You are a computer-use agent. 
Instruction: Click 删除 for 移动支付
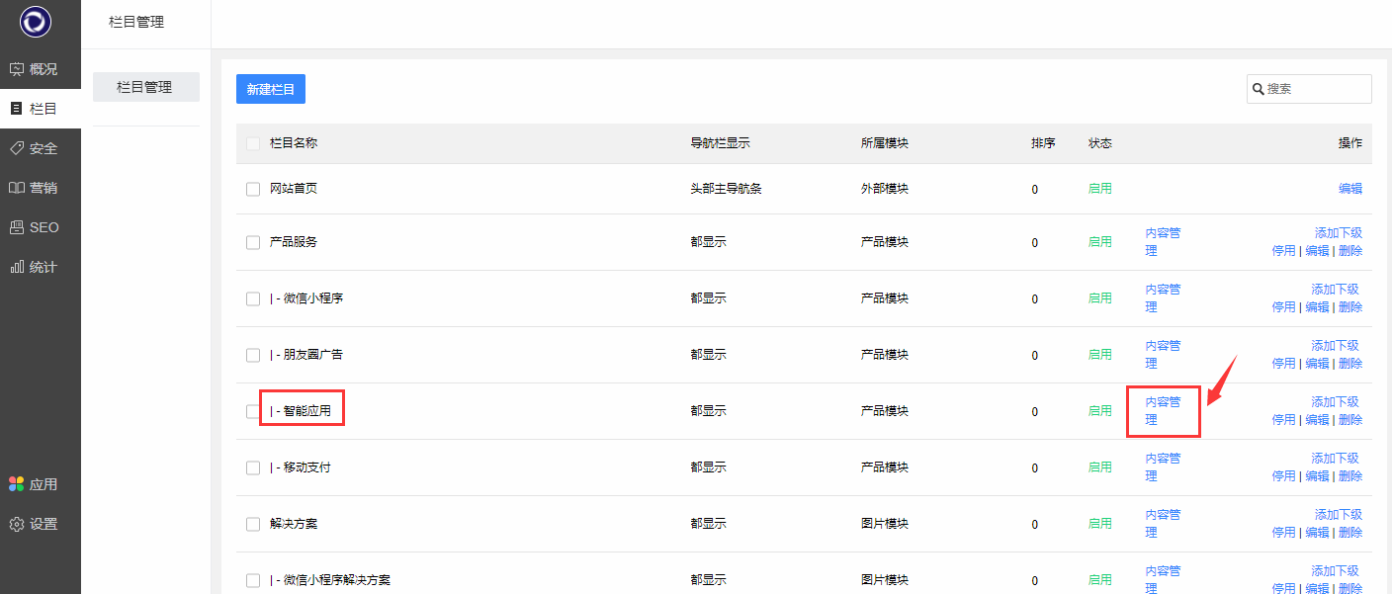tap(1350, 476)
